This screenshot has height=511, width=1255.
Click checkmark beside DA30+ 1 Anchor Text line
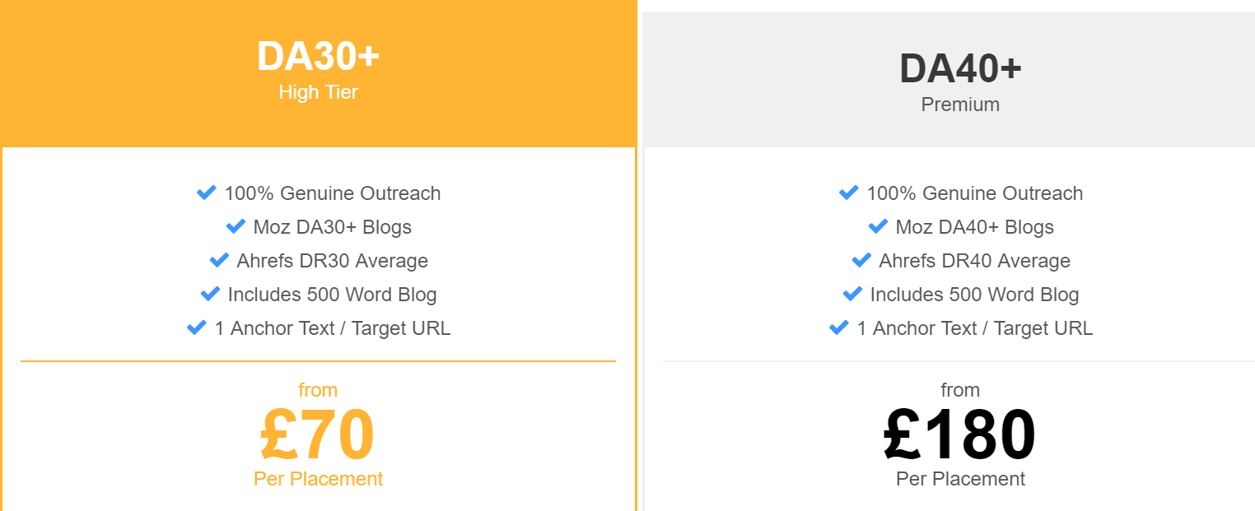point(197,328)
